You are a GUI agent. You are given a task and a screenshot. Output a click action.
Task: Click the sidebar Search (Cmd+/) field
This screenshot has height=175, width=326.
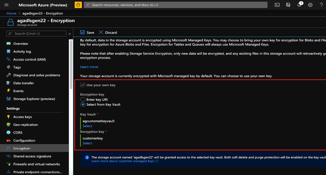point(37,34)
